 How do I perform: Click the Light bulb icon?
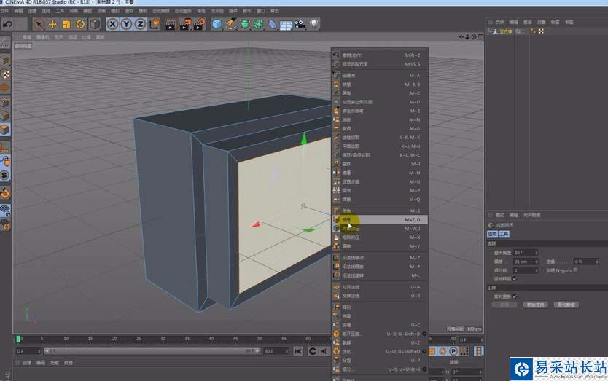[314, 24]
